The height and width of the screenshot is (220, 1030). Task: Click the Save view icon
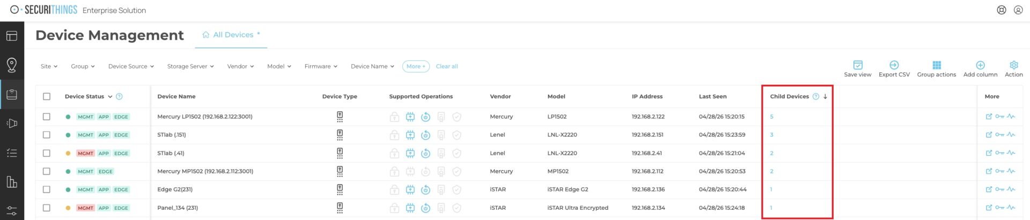point(858,65)
